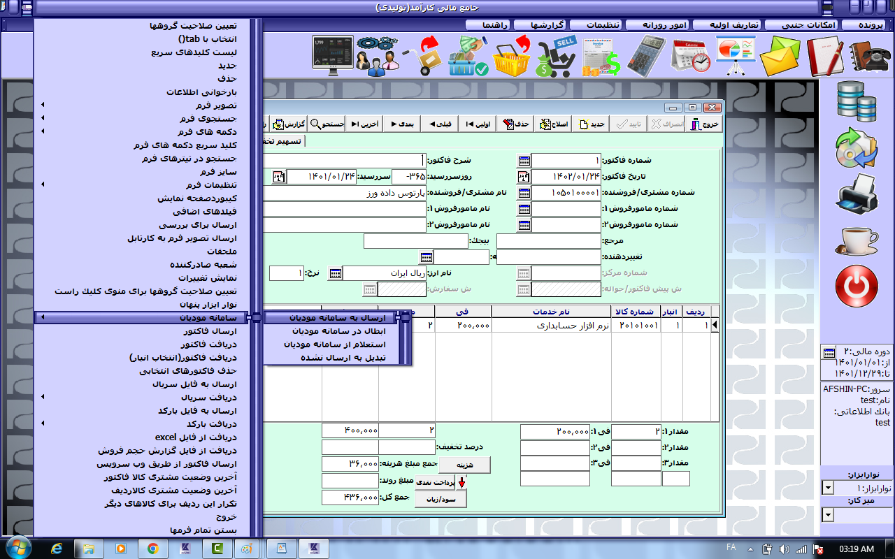895x559 pixels.
Task: Click the coffee cup icon in sidebar
Action: coord(857,240)
